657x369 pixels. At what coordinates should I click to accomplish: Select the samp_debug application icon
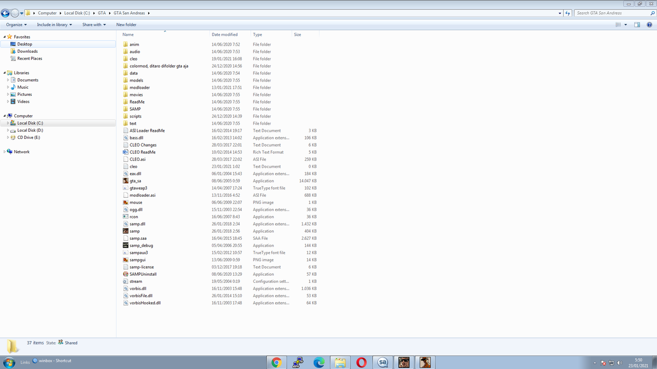[x=126, y=245]
